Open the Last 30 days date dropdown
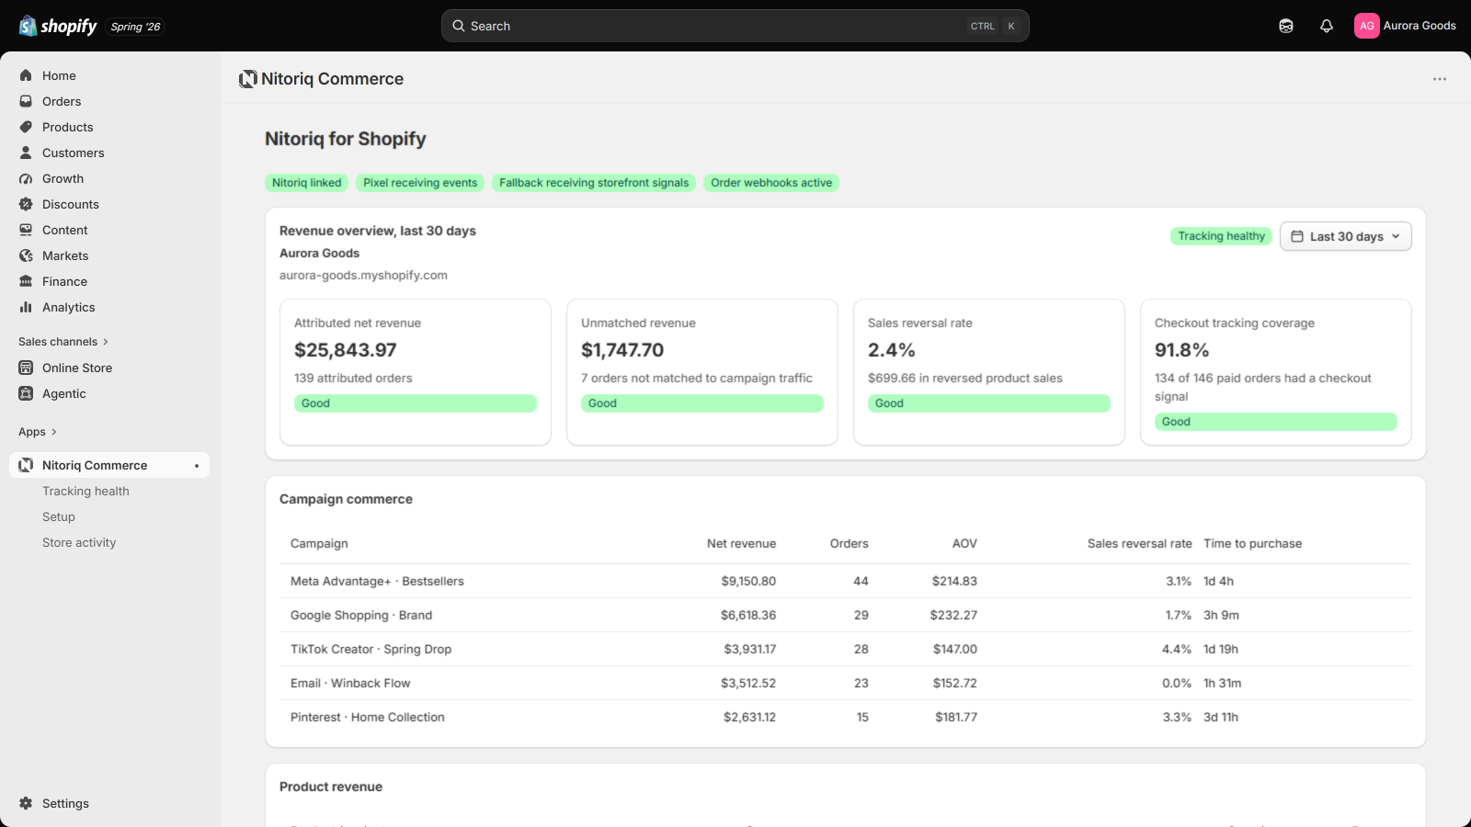 pos(1345,236)
